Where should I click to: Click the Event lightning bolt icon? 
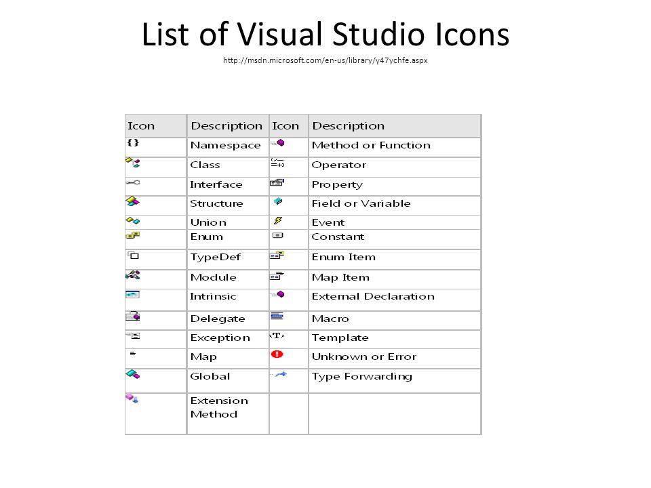click(x=278, y=220)
